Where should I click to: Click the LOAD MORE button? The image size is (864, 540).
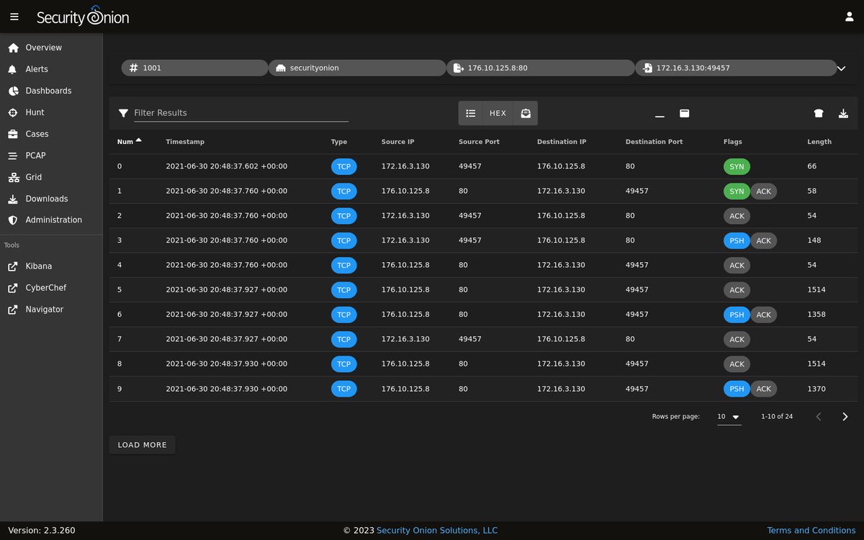tap(142, 444)
